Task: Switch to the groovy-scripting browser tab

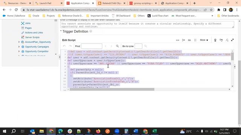Action: tap(143, 3)
